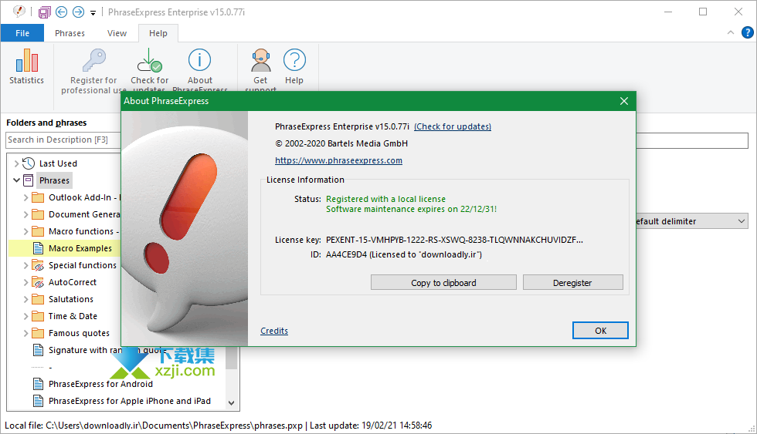
Task: Click Signature with random quote document icon
Action: tap(38, 350)
